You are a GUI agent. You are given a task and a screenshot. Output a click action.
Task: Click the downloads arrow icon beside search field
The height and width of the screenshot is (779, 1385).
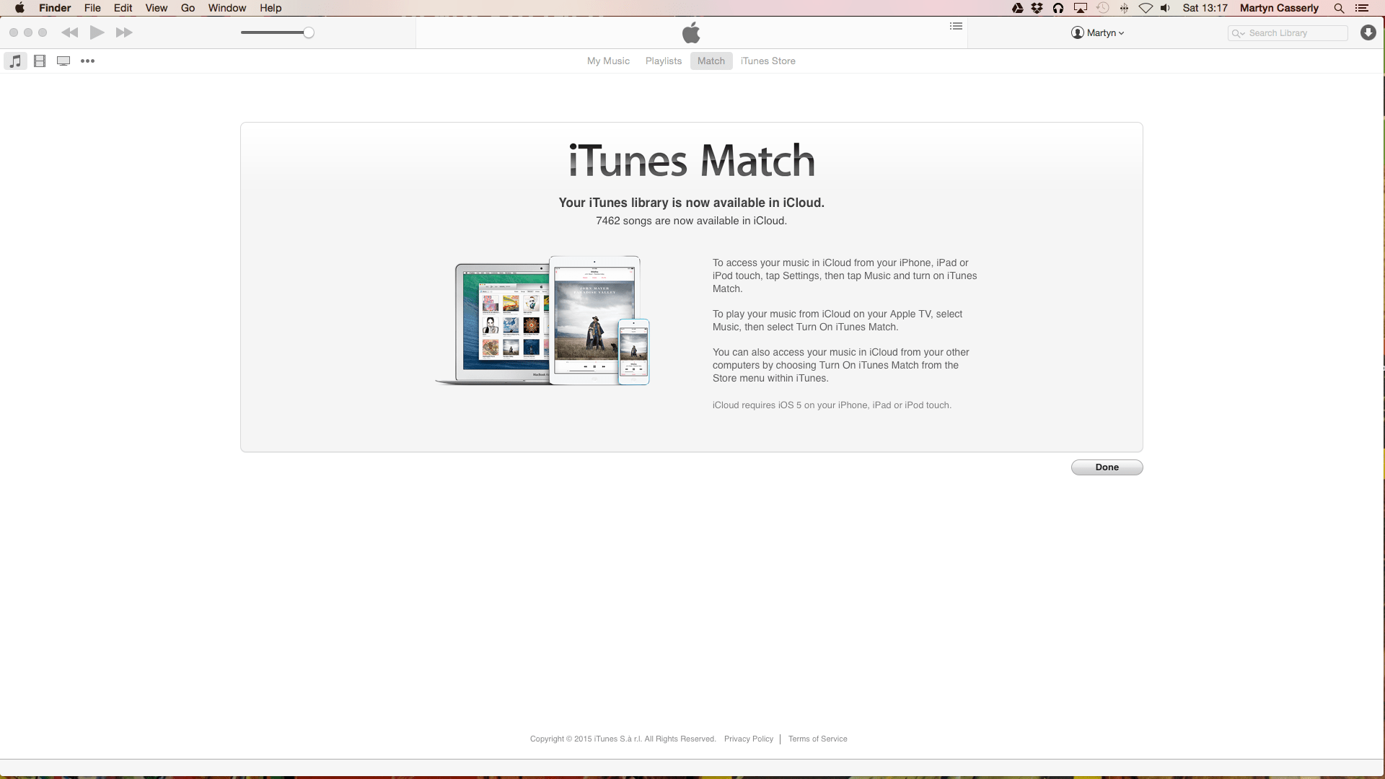click(1368, 32)
